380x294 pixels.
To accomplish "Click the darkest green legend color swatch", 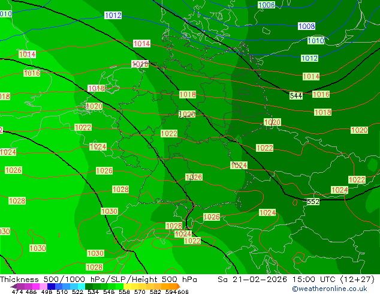I will pyautogui.click(x=89, y=286).
